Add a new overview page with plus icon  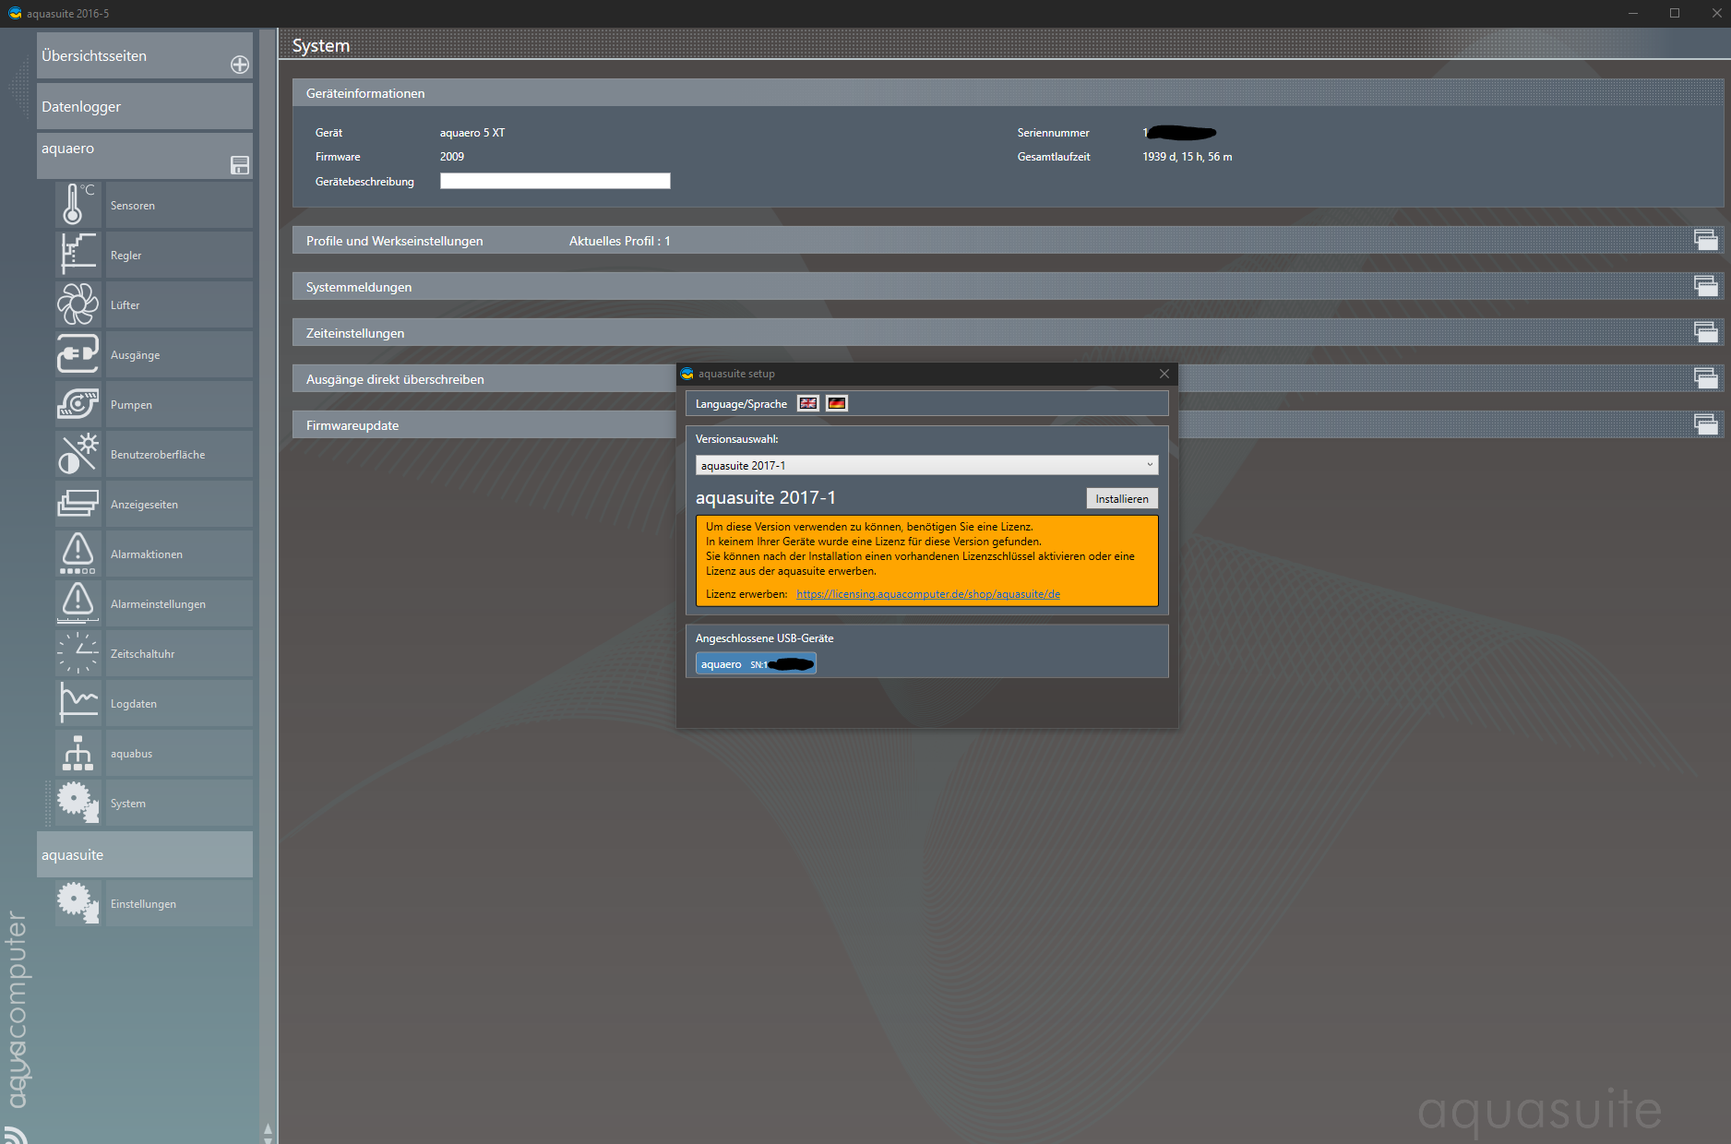[x=240, y=65]
